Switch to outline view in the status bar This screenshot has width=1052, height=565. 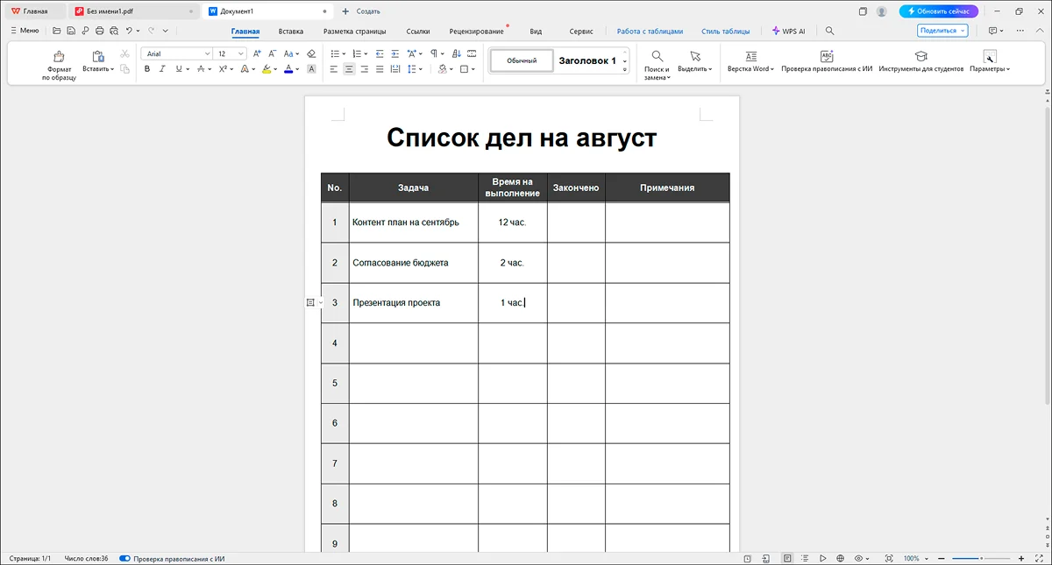(x=805, y=558)
